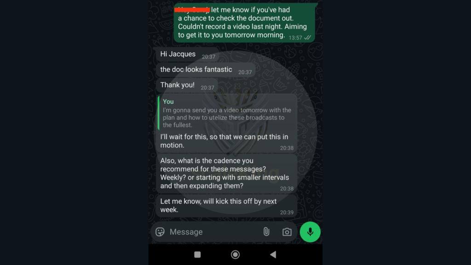The width and height of the screenshot is (471, 265).
Task: Open the emoji and sticker picker
Action: 160,232
